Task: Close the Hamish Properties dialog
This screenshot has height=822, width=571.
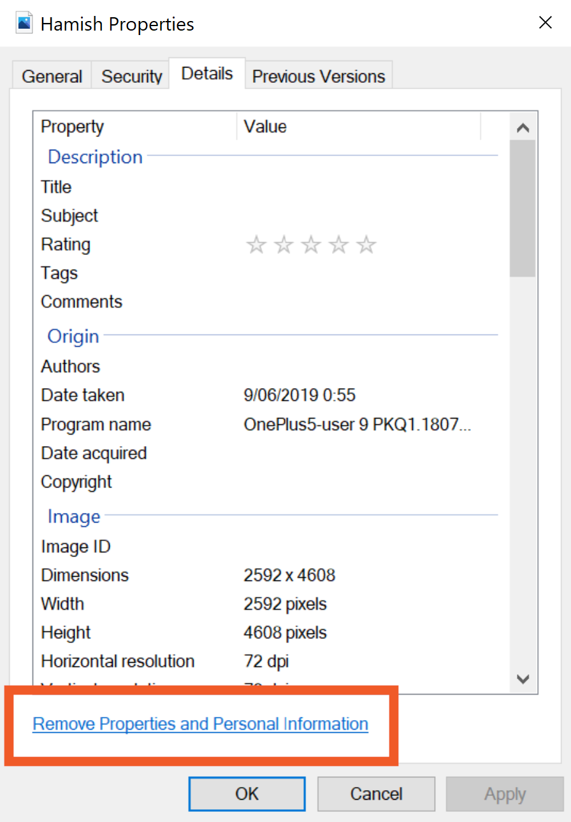Action: tap(546, 24)
